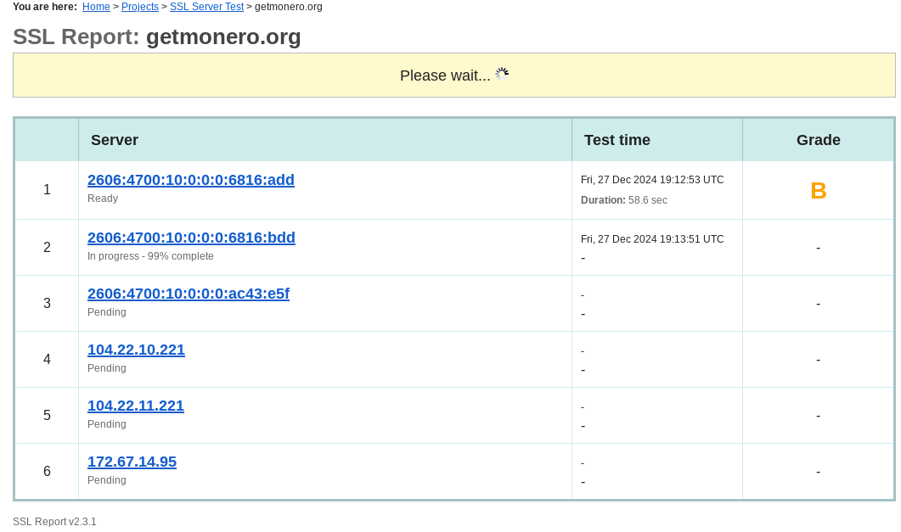Click the SSL Report v2.3.1 footer text
The width and height of the screenshot is (901, 532).
coord(54,522)
